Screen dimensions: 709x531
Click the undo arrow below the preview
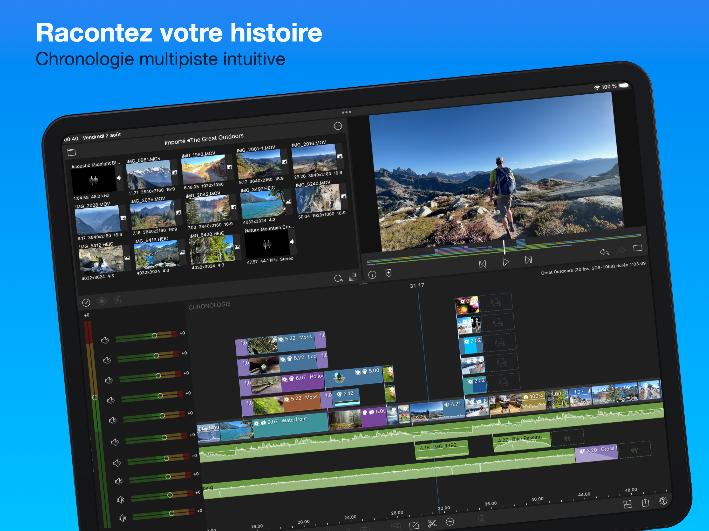click(x=604, y=252)
